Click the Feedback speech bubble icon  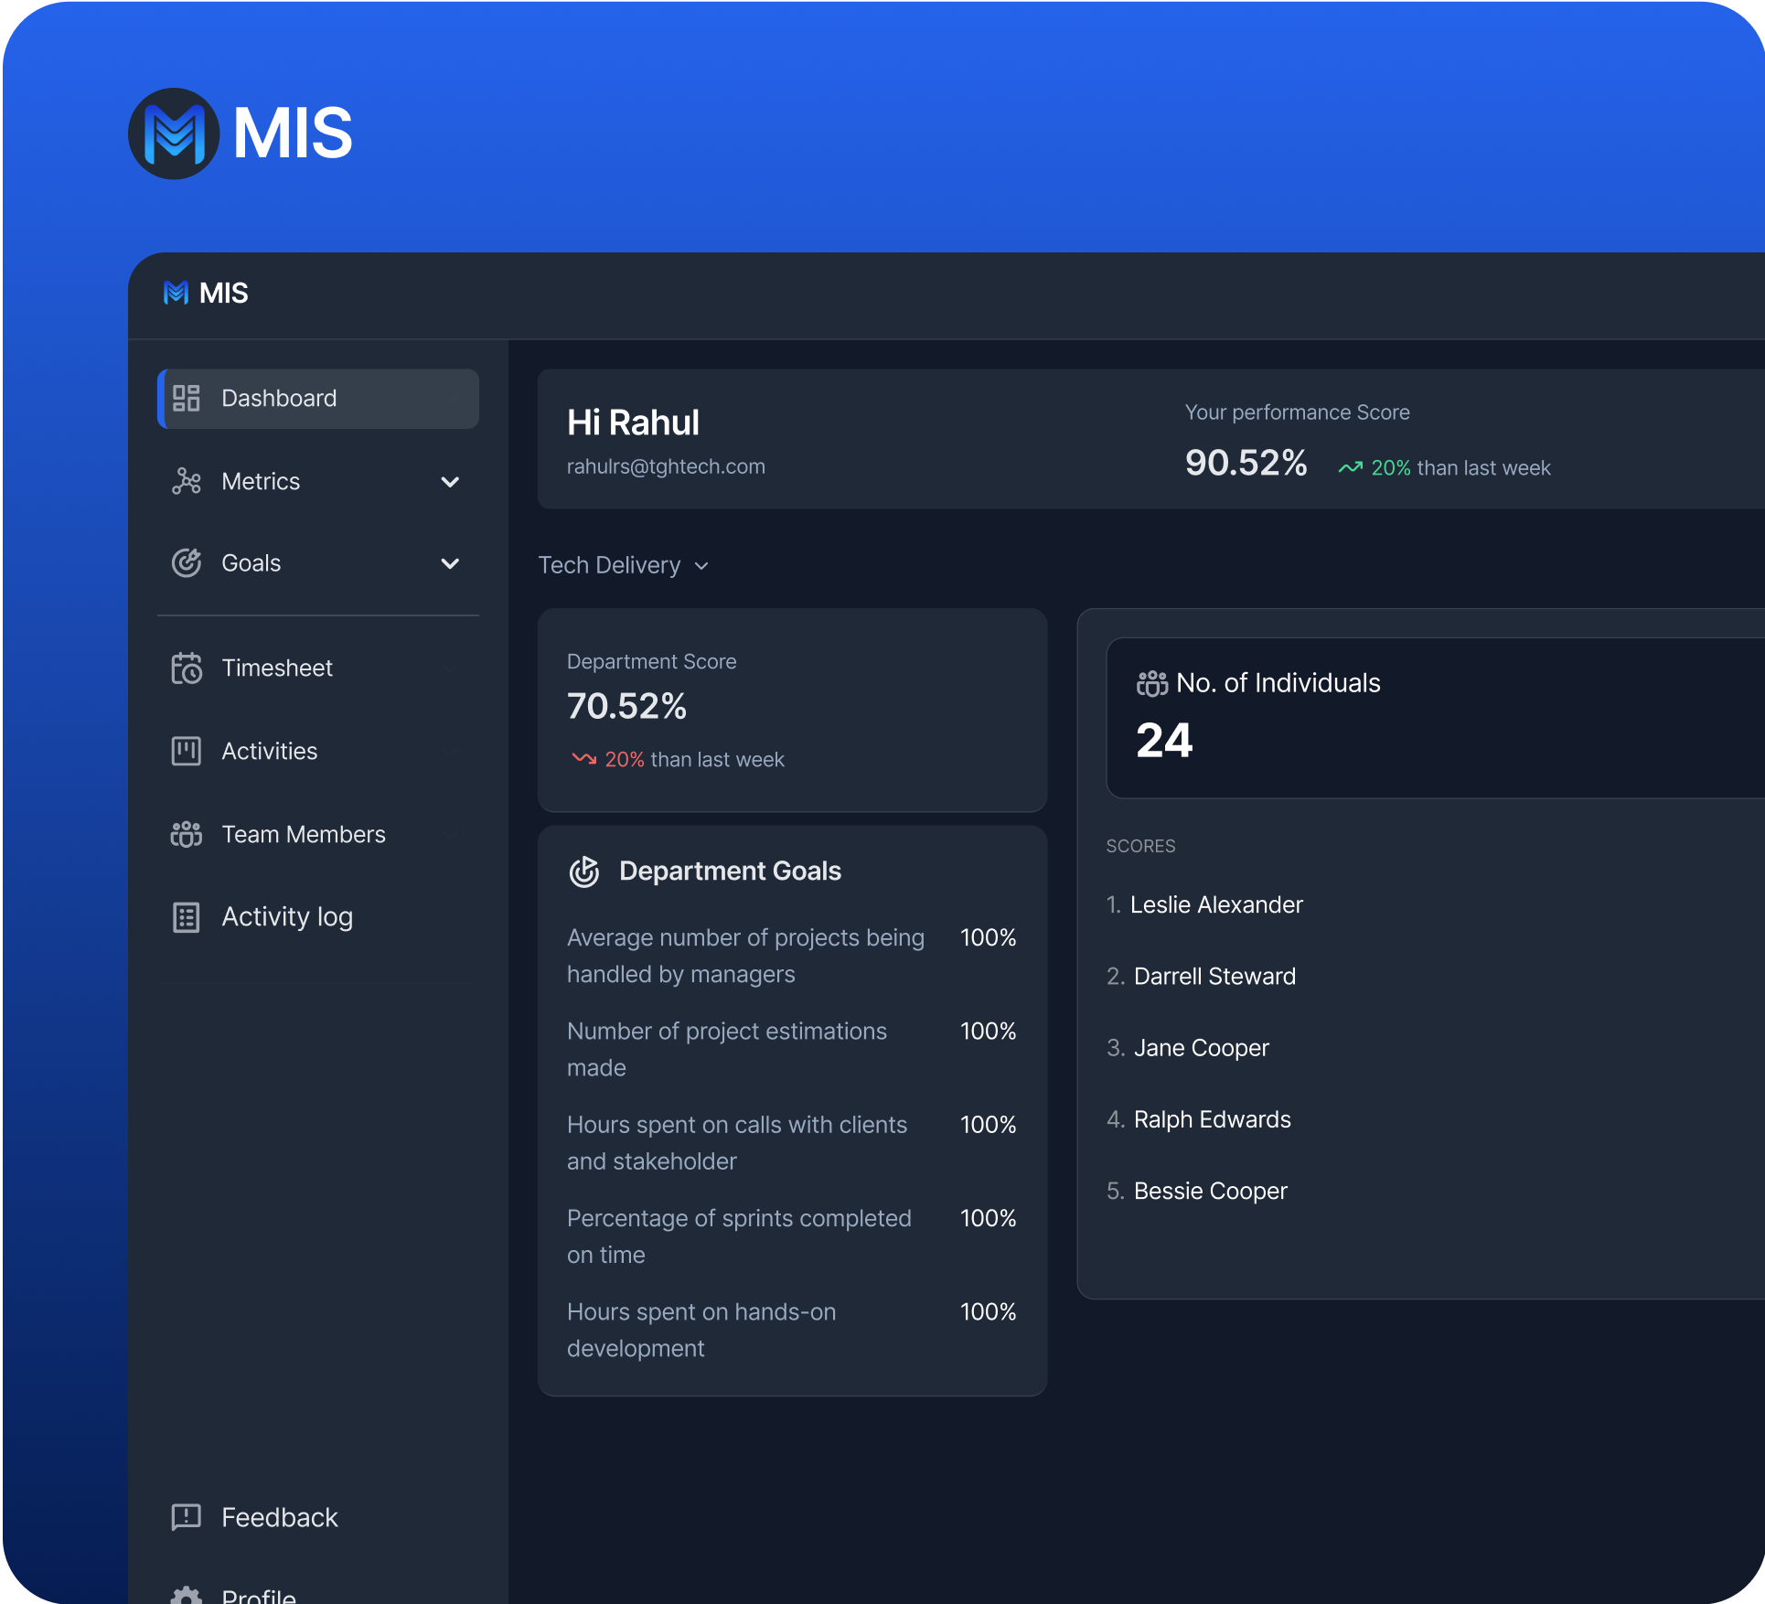pyautogui.click(x=187, y=1517)
